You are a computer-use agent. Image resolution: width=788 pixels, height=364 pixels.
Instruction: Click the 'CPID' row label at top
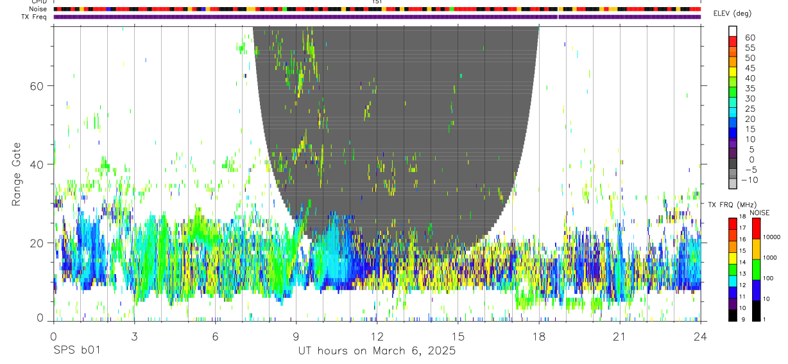click(x=39, y=2)
